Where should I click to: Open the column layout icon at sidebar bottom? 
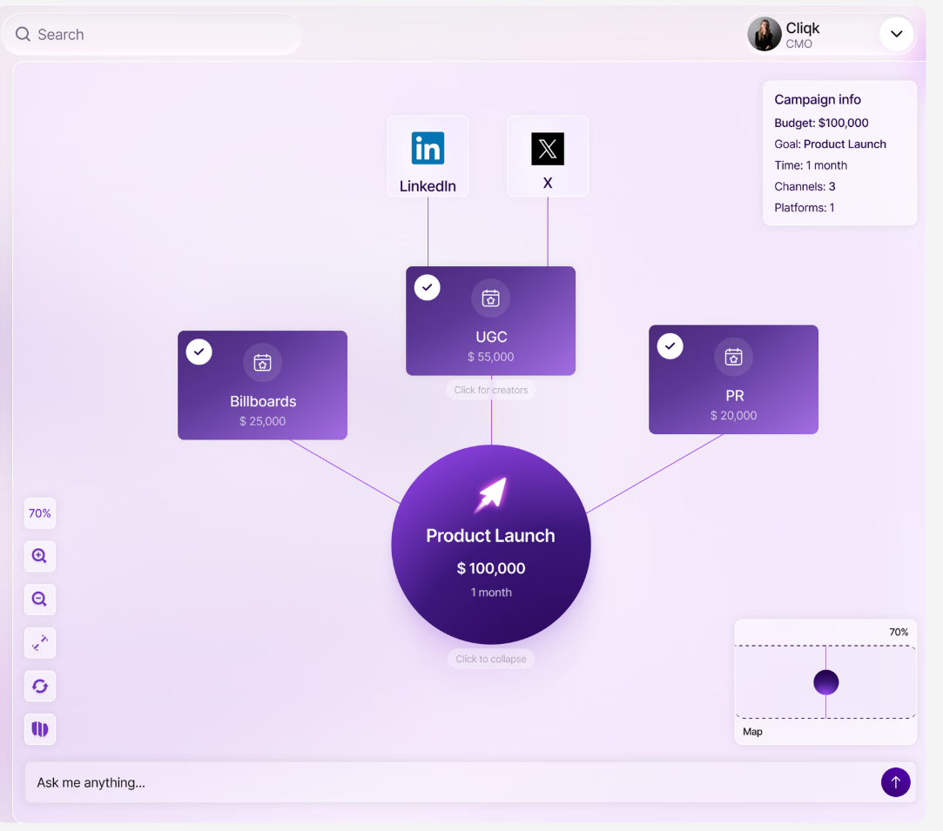(x=39, y=729)
